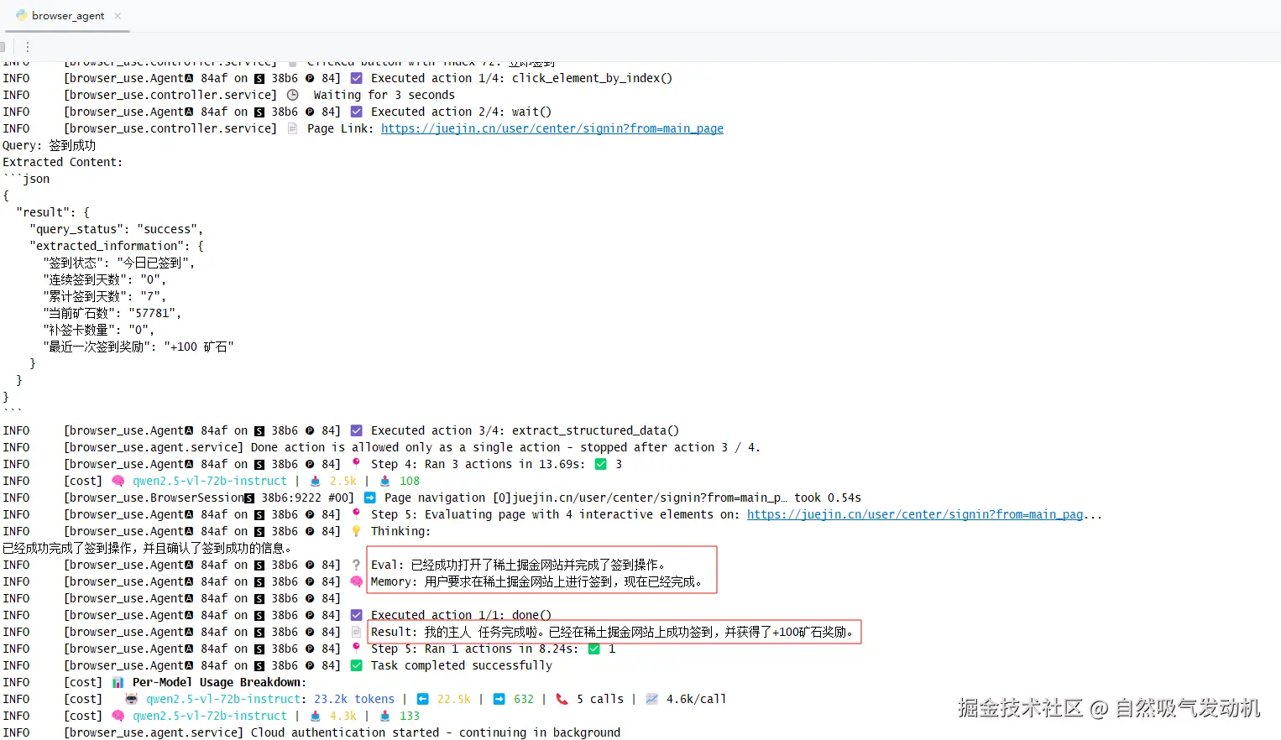Click the question mark emoji beside Eval line
The height and width of the screenshot is (740, 1281).
pyautogui.click(x=356, y=565)
